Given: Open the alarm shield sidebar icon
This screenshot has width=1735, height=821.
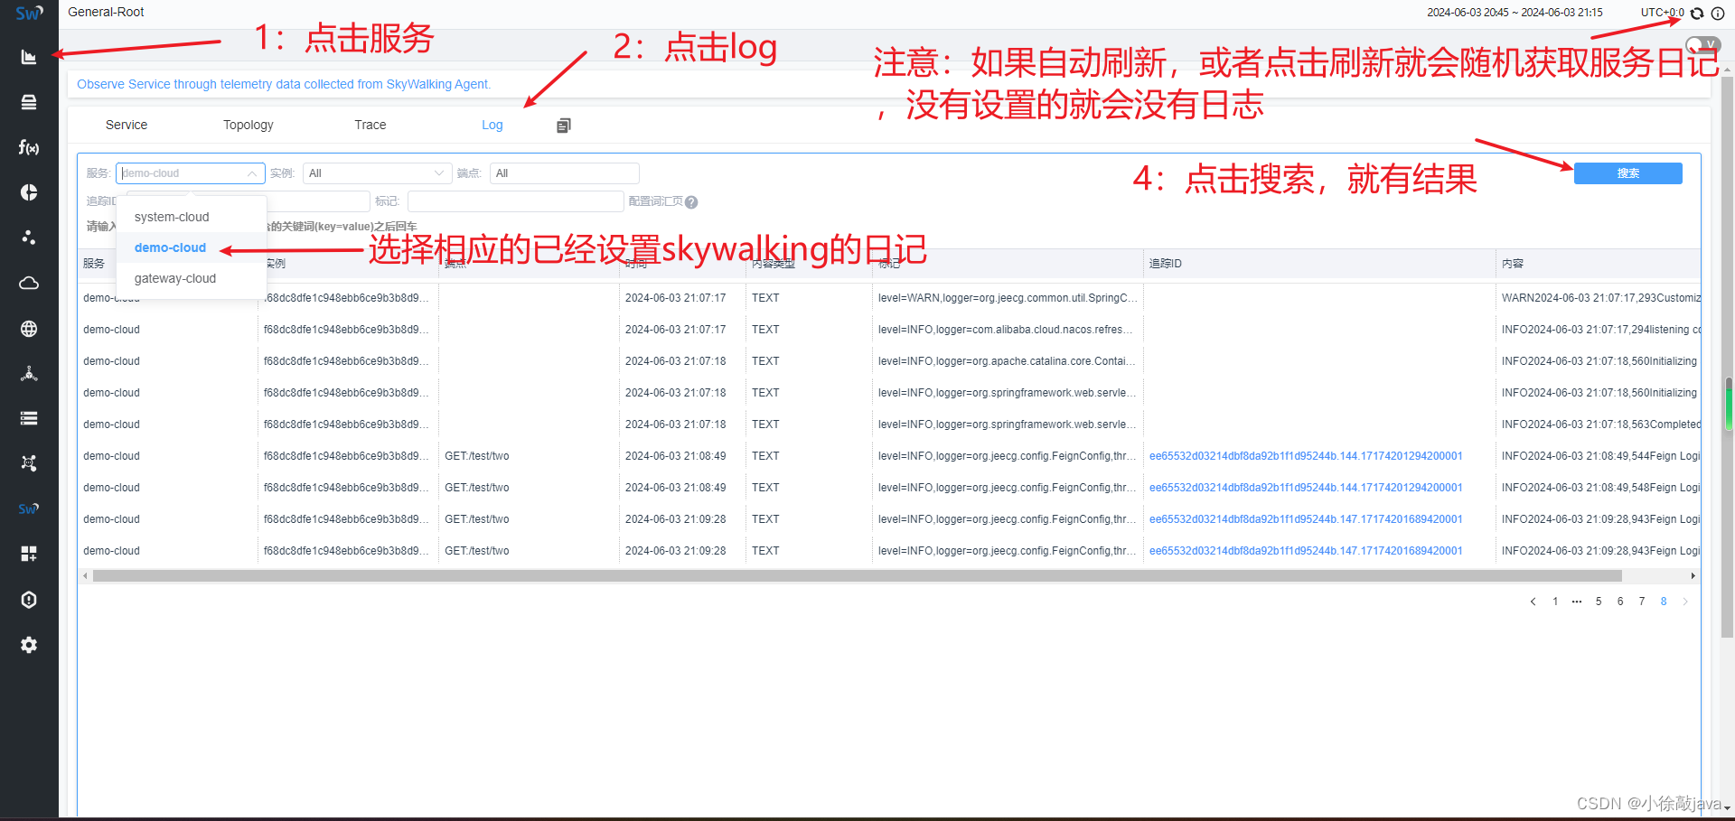Looking at the screenshot, I should coord(29,600).
